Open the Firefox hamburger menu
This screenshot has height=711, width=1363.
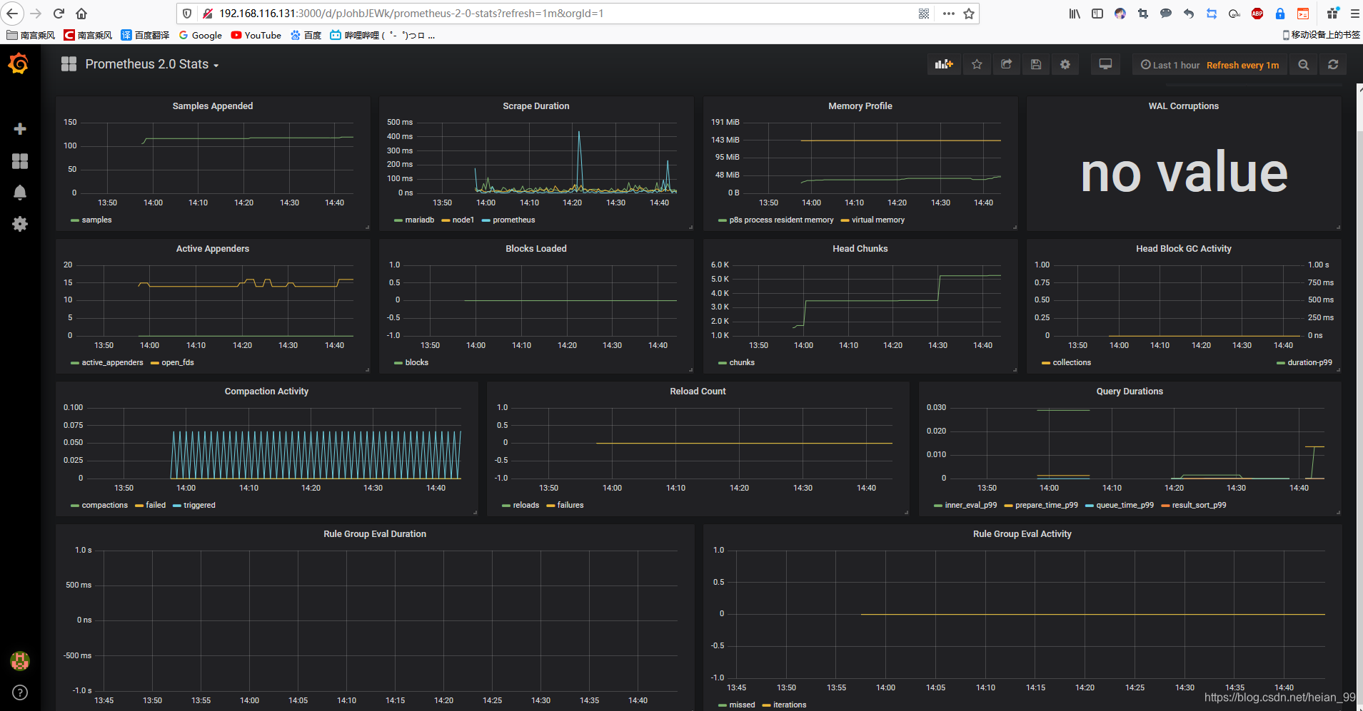1354,14
